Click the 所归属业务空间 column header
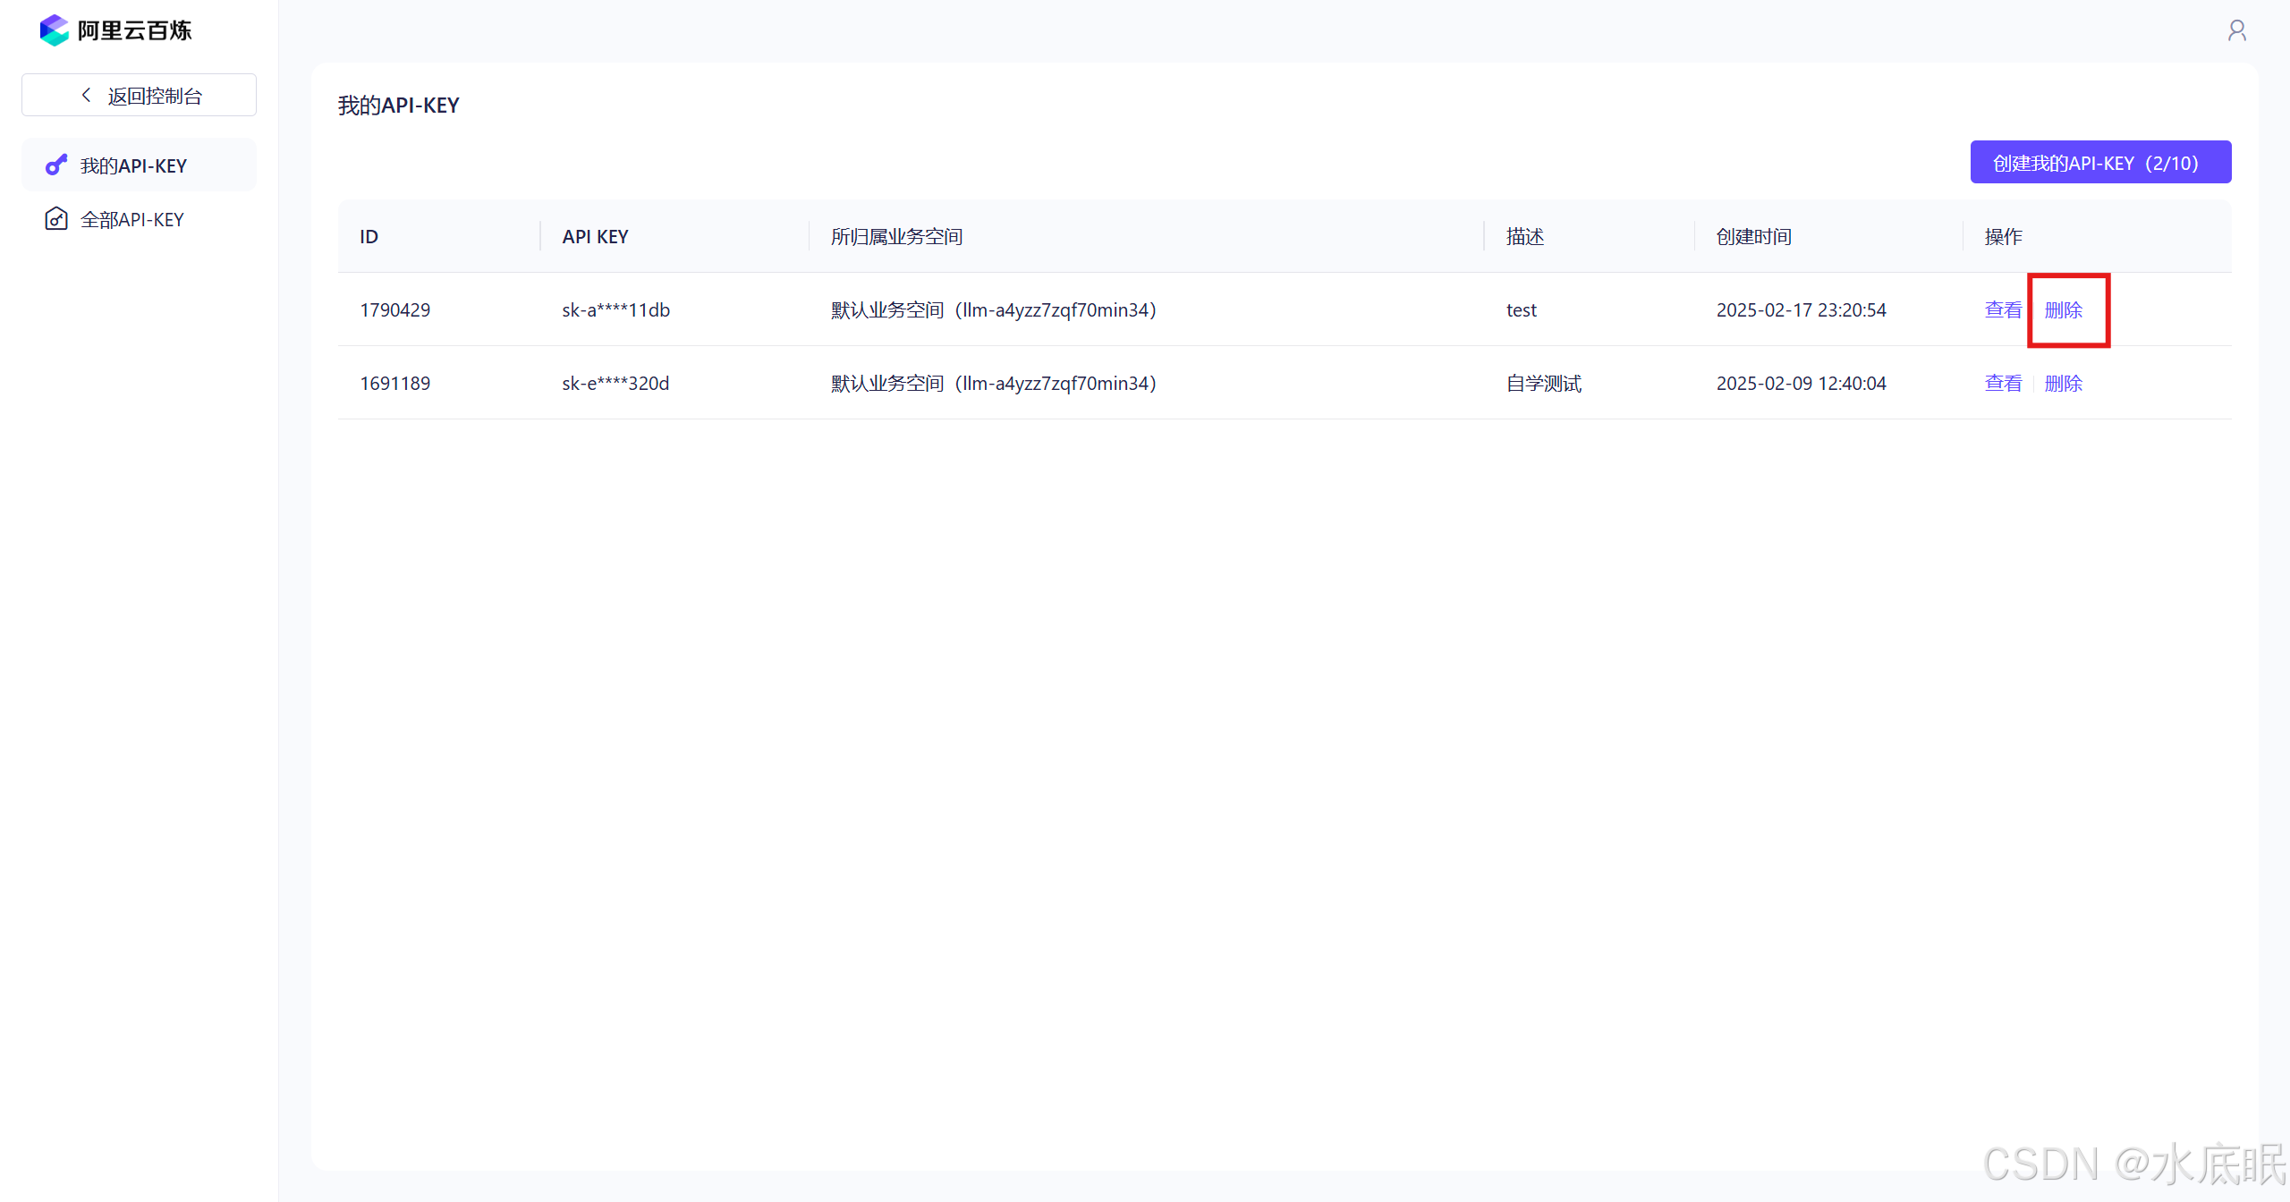The height and width of the screenshot is (1202, 2290). tap(896, 236)
